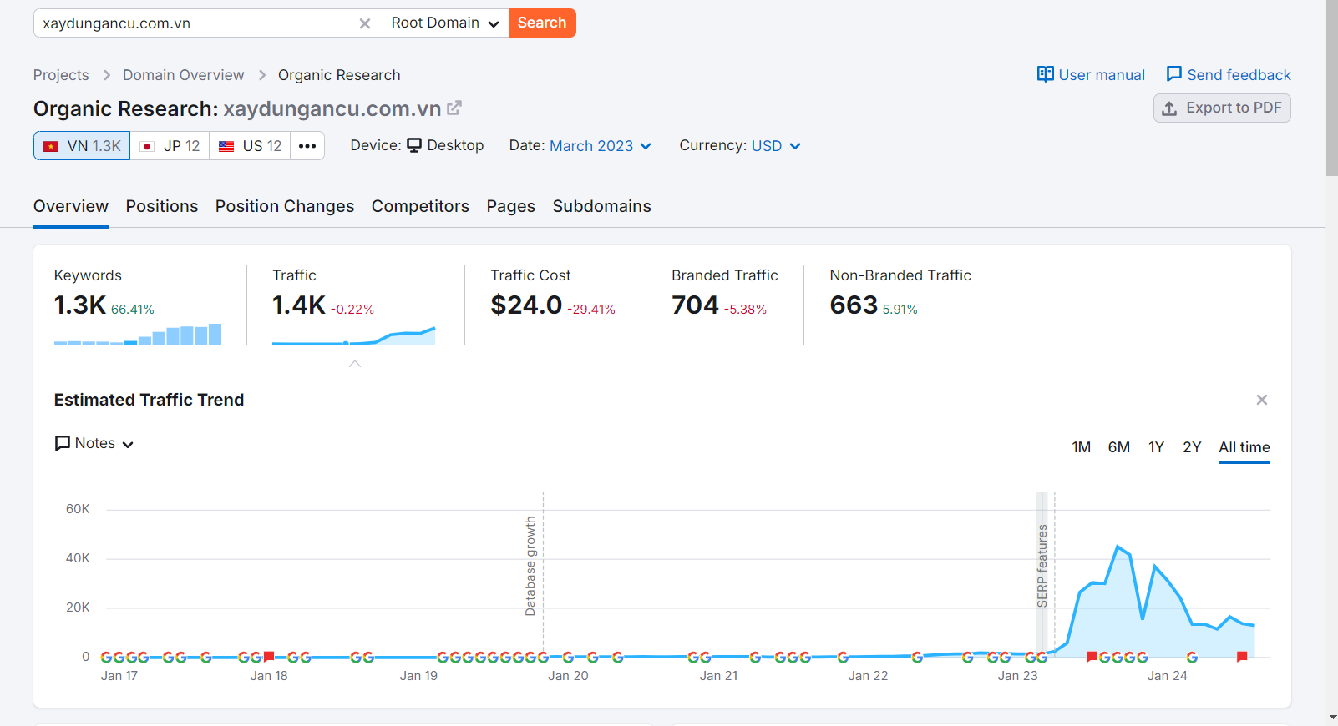Select the 6M time range
Viewport: 1338px width, 726px height.
(x=1119, y=447)
